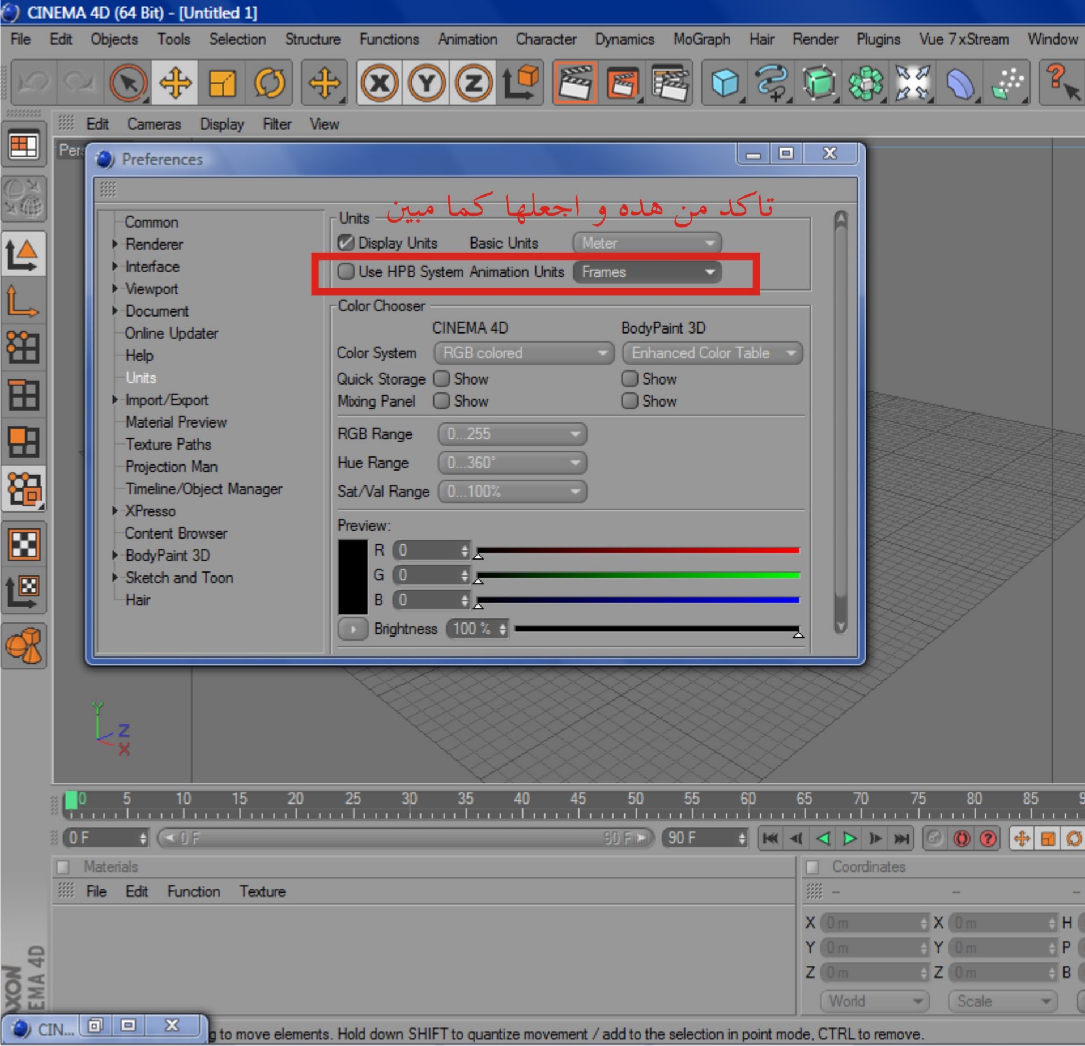
Task: Toggle the Z axis lock
Action: [x=474, y=83]
